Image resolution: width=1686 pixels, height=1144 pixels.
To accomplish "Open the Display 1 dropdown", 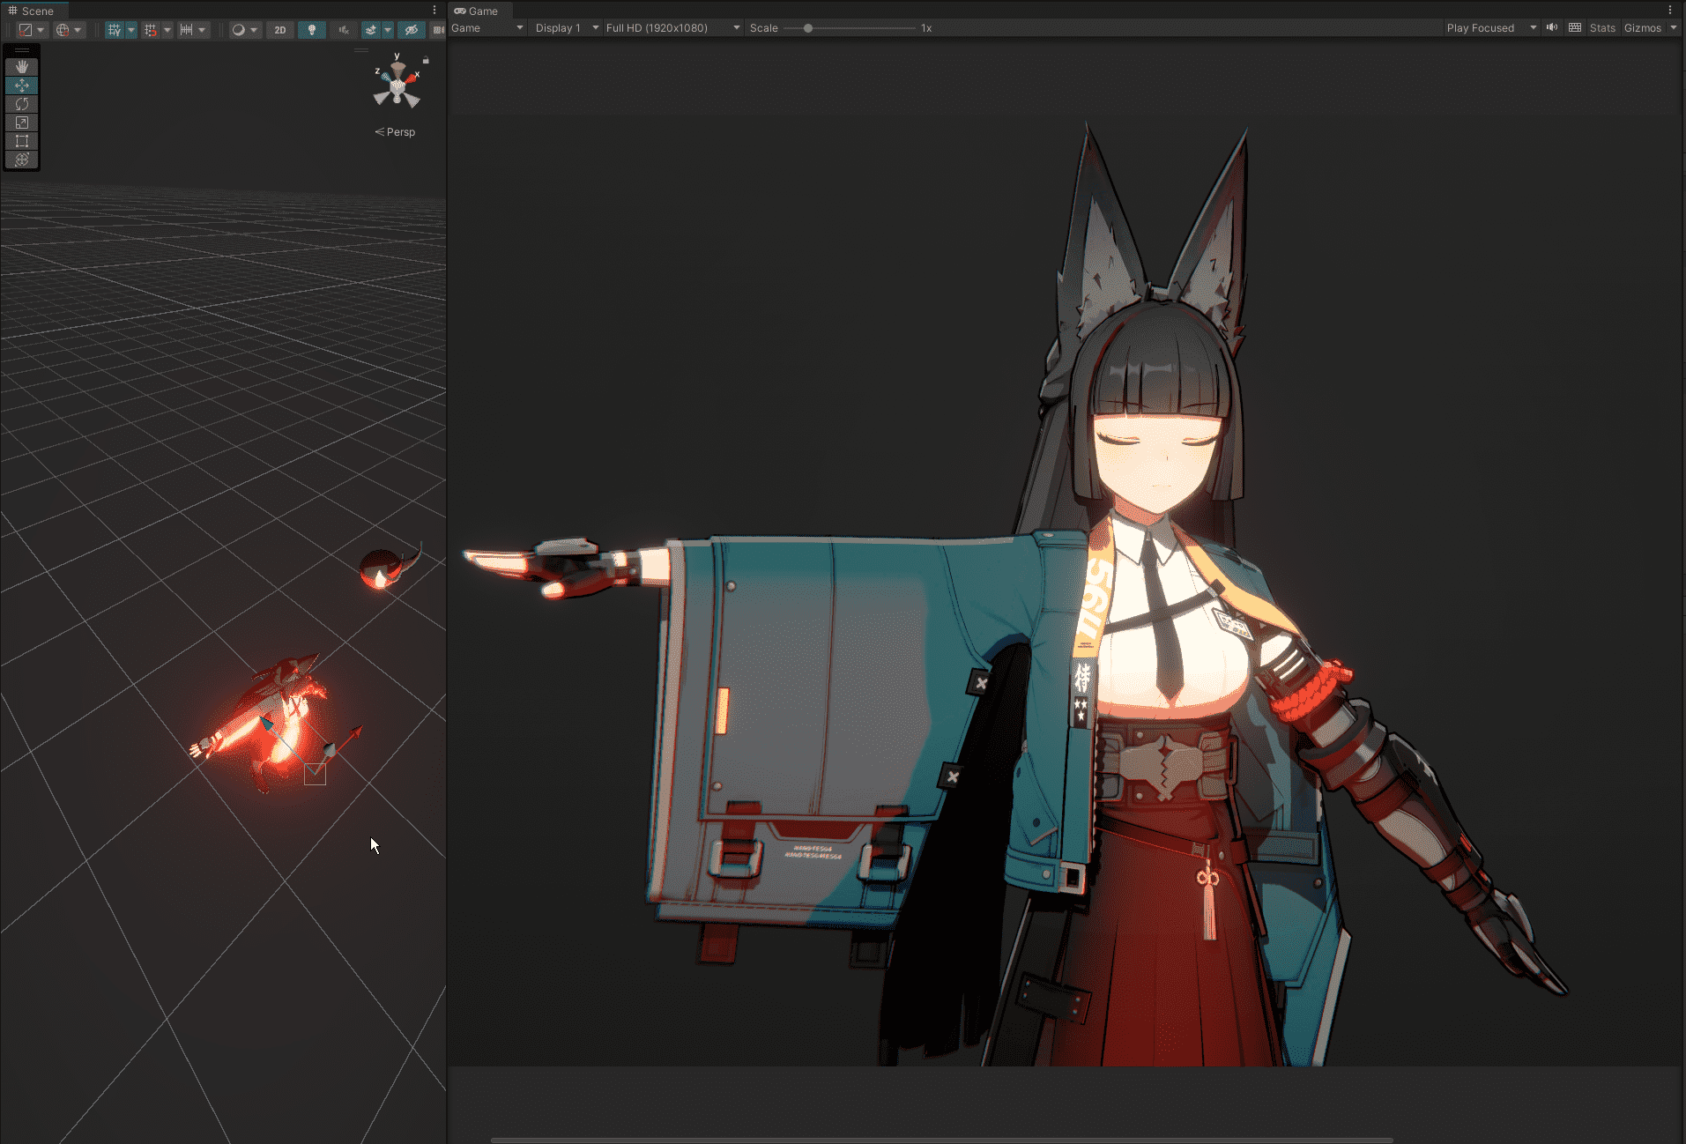I will point(567,28).
